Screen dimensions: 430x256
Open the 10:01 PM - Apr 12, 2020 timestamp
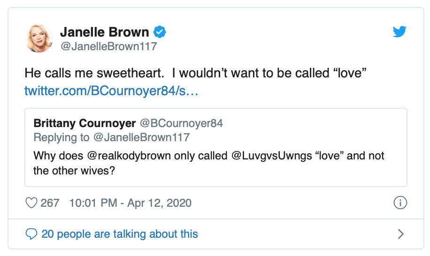pyautogui.click(x=130, y=203)
